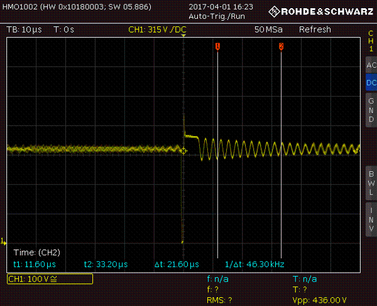Image resolution: width=377 pixels, height=306 pixels.
Task: Click cursor 2 marker flag
Action: click(x=281, y=46)
